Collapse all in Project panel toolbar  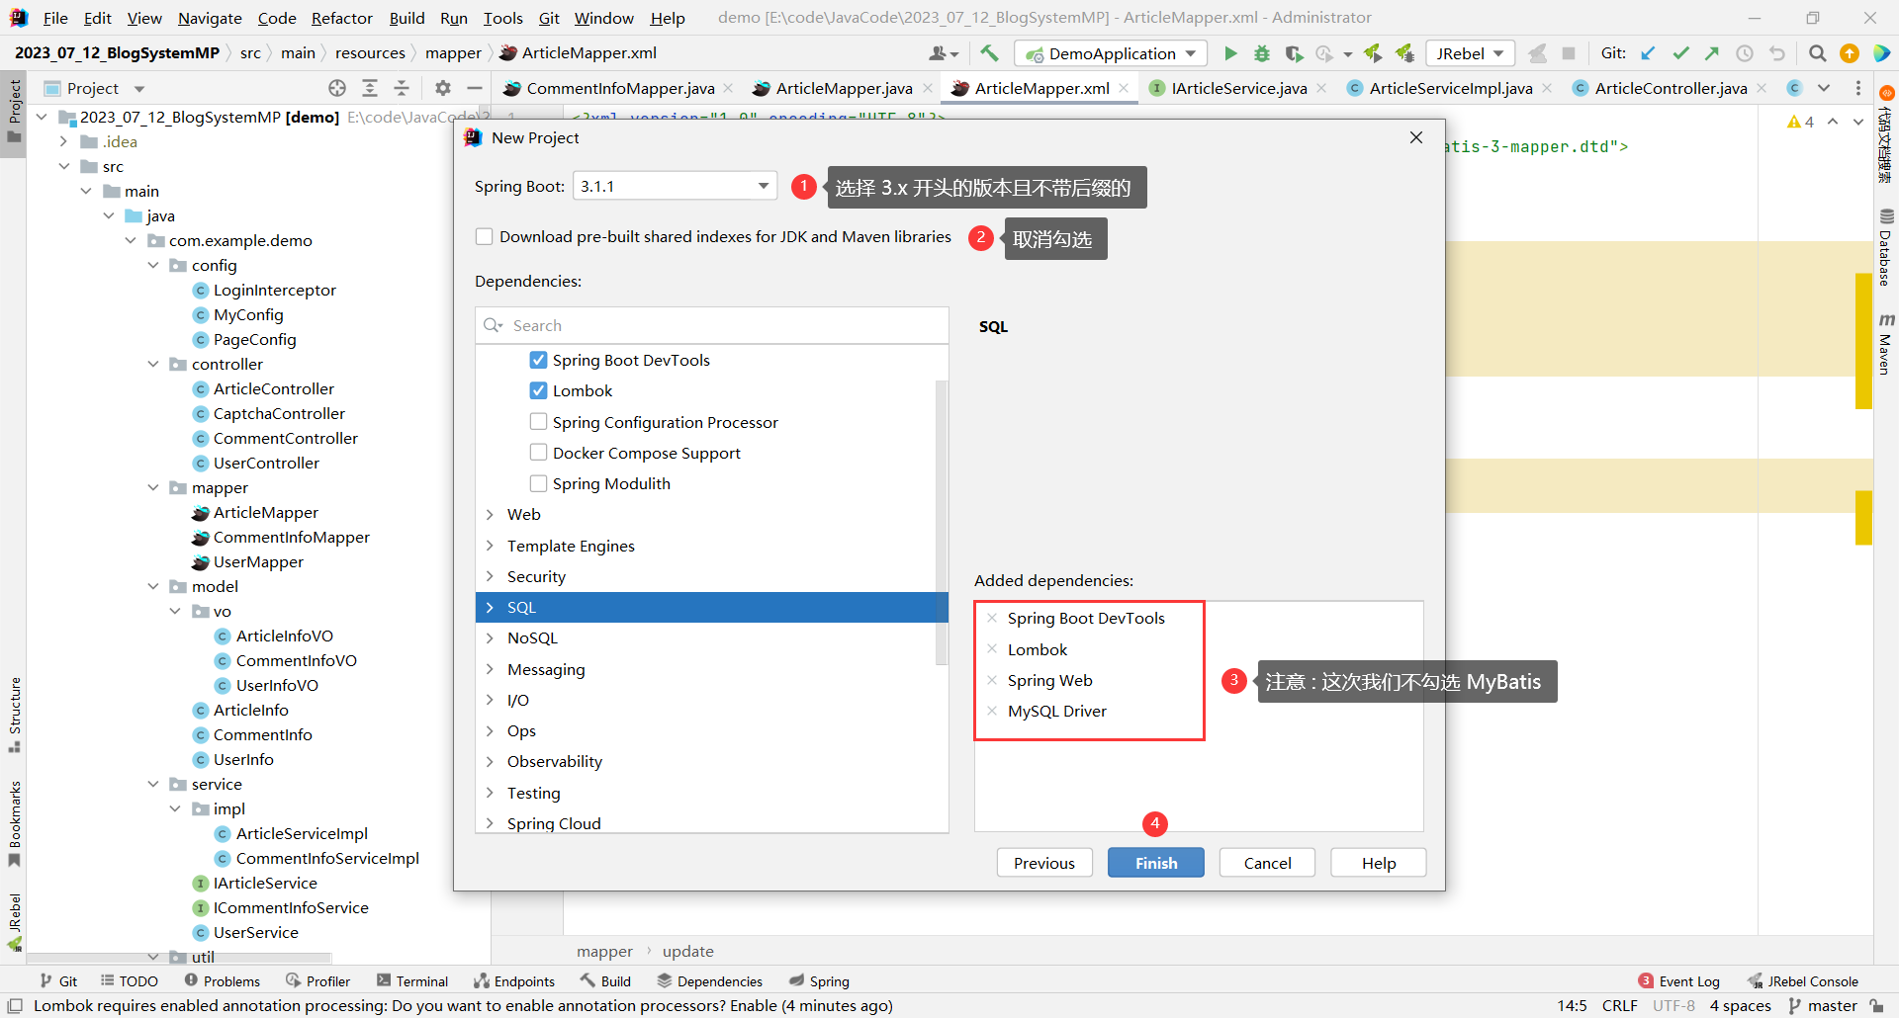402,88
